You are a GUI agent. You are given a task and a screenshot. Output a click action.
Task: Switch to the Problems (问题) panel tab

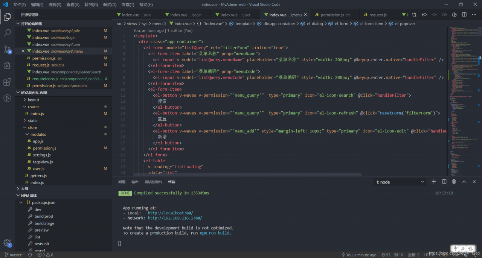point(122,182)
